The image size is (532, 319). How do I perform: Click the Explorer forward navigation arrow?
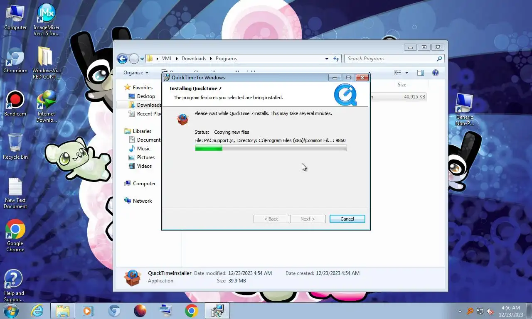(x=134, y=59)
